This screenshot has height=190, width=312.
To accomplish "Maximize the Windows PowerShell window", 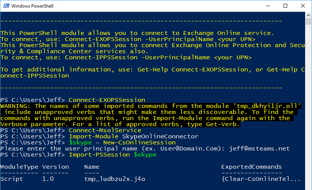I will click(x=285, y=6).
